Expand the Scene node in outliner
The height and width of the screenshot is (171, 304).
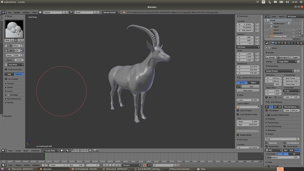pyautogui.click(x=266, y=21)
